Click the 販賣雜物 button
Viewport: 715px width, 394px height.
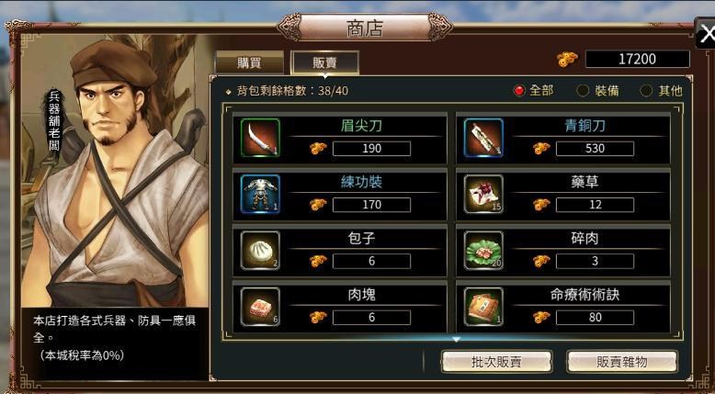(x=622, y=362)
